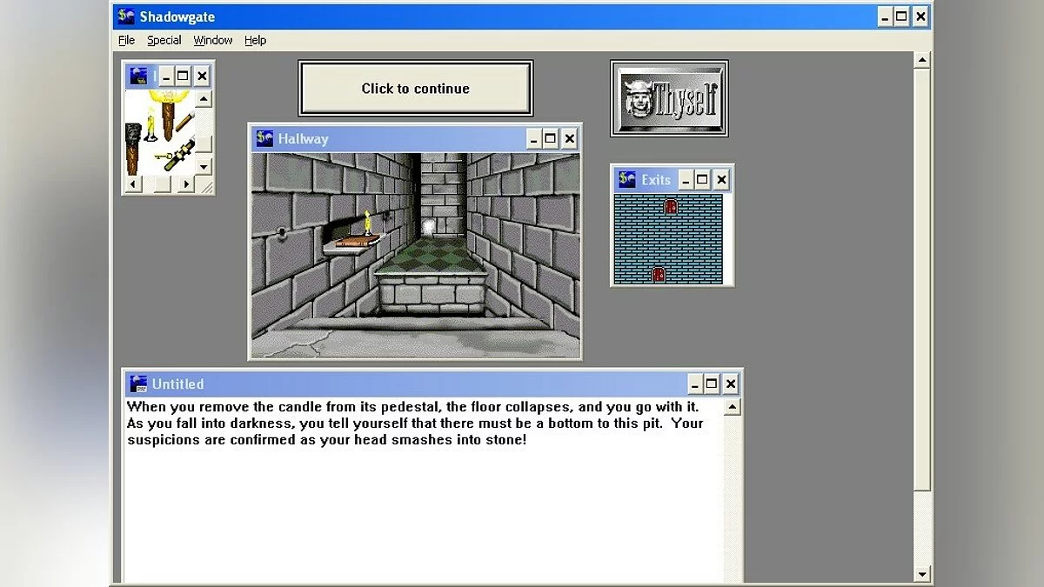Open the Special menu
This screenshot has width=1044, height=587.
tap(164, 40)
